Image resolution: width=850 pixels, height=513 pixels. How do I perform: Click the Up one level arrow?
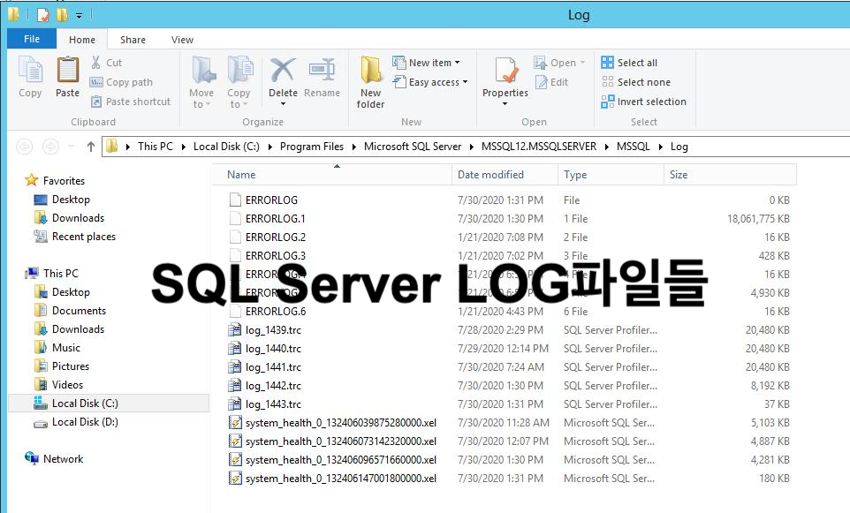[90, 147]
